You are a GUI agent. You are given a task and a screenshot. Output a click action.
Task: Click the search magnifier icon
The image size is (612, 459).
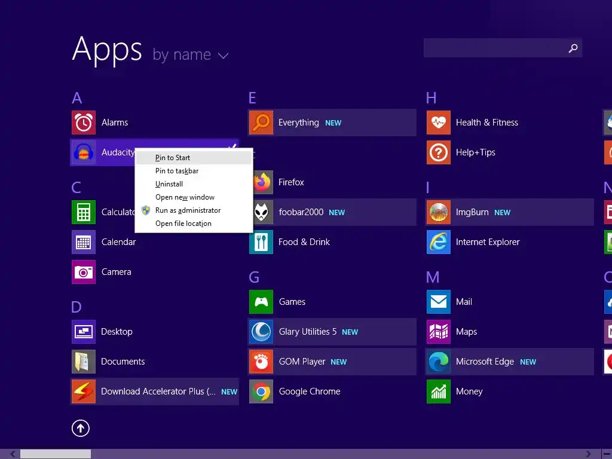click(573, 48)
